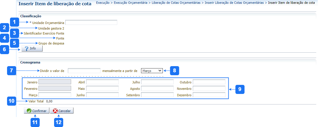Click the Outubro value input field
318x127 pixels.
209,82
